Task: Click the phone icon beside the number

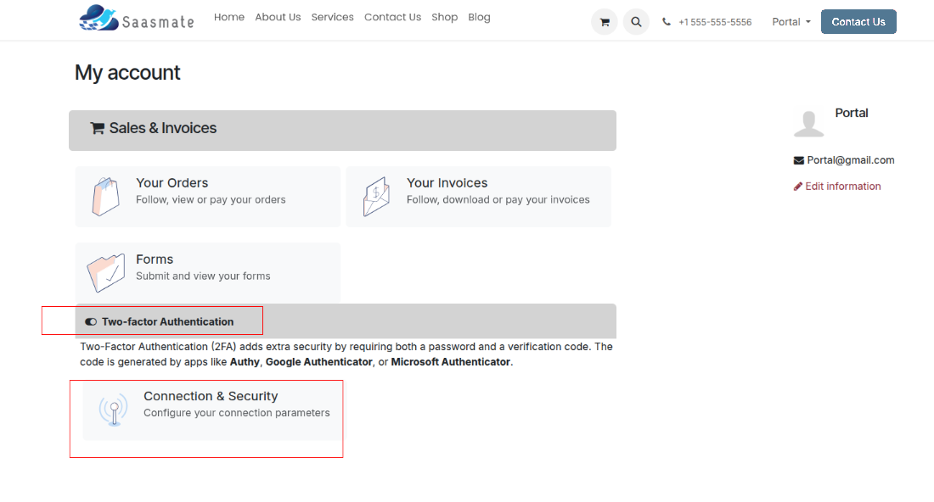Action: [667, 22]
